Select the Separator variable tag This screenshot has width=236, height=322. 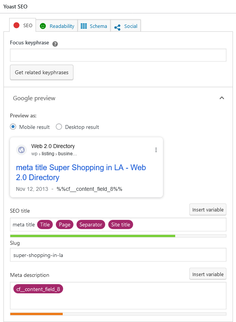(91, 224)
